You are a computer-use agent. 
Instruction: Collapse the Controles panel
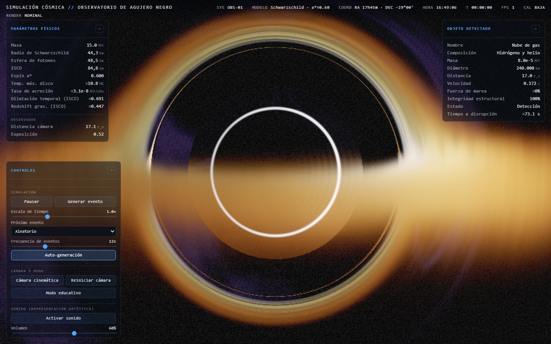tap(112, 170)
